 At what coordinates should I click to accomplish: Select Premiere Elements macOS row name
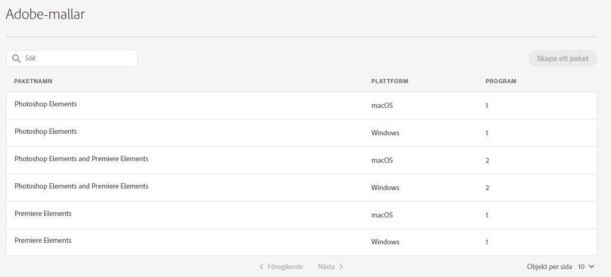[43, 213]
